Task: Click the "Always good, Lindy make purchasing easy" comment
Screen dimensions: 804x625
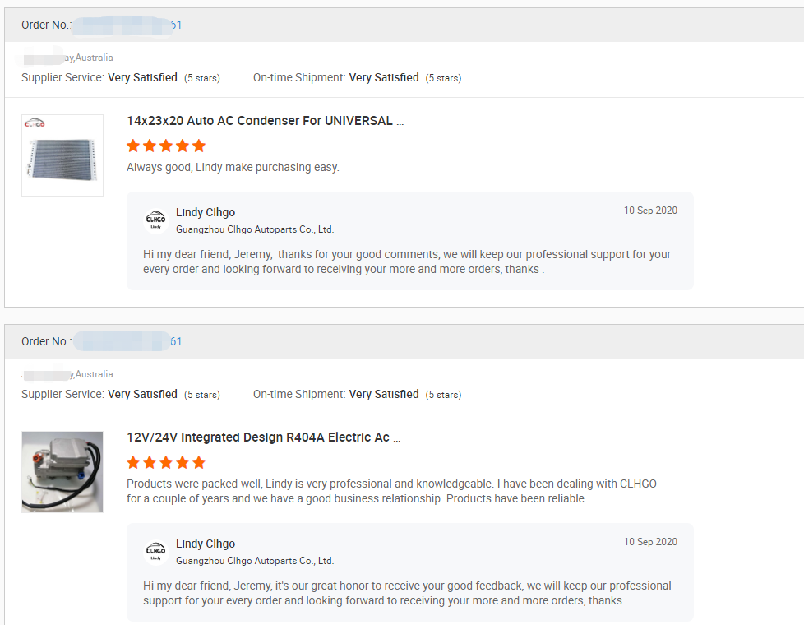Action: (x=233, y=168)
